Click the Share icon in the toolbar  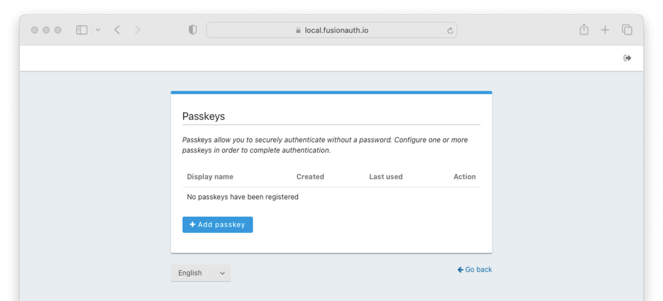pyautogui.click(x=584, y=29)
